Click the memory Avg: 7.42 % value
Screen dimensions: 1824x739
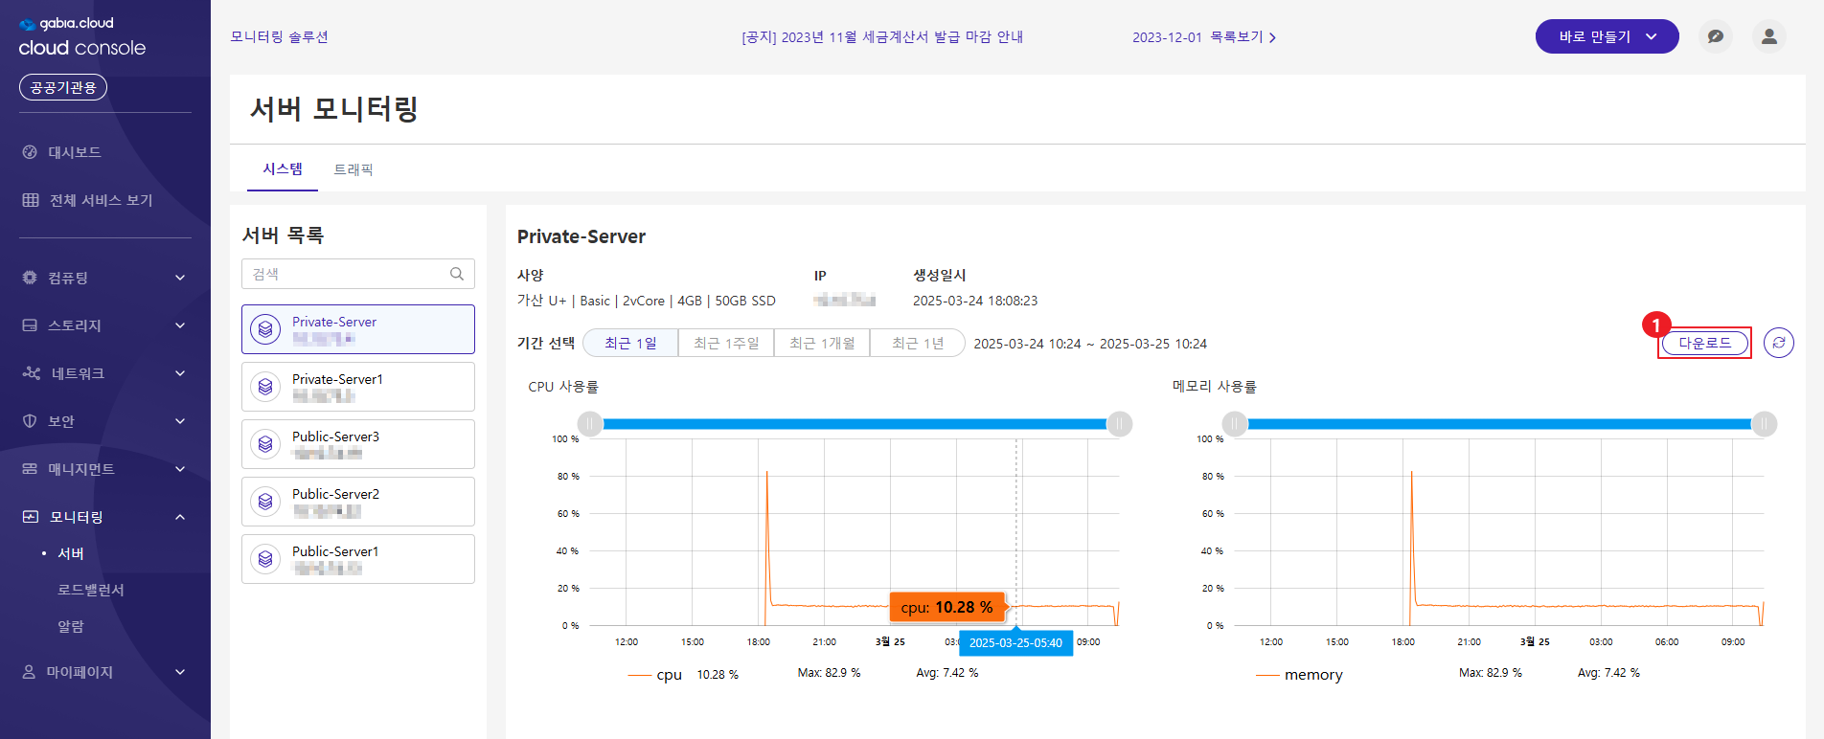point(1608,673)
